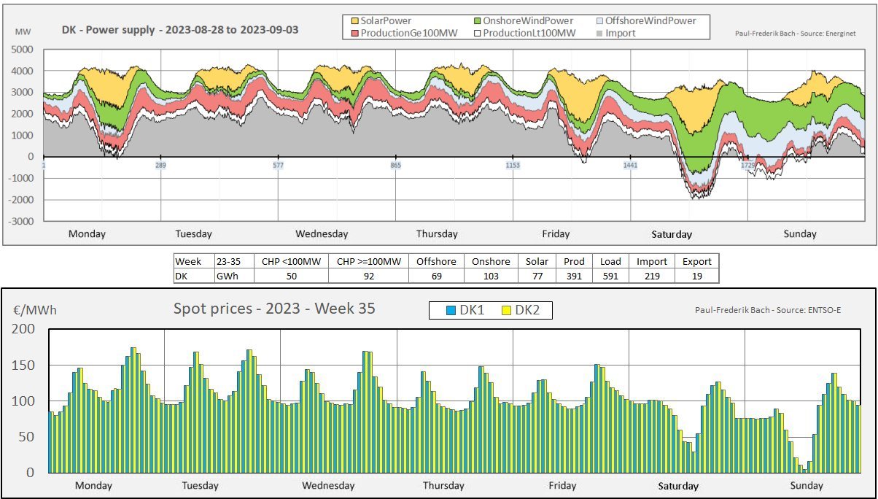Select the Load value 591 table cell
Screen dimensions: 878x499
610,276
